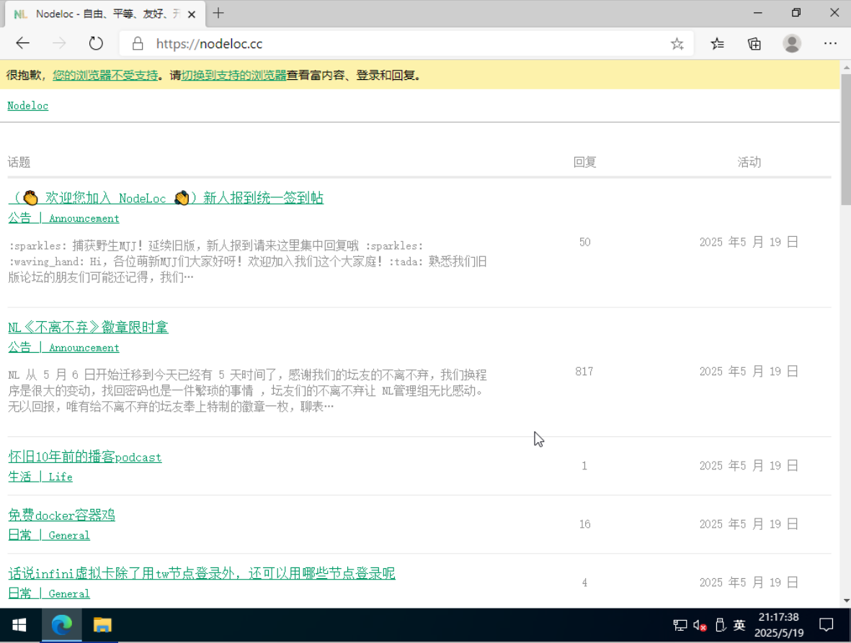Click the Nodeloc home link
The height and width of the screenshot is (643, 851).
(27, 106)
